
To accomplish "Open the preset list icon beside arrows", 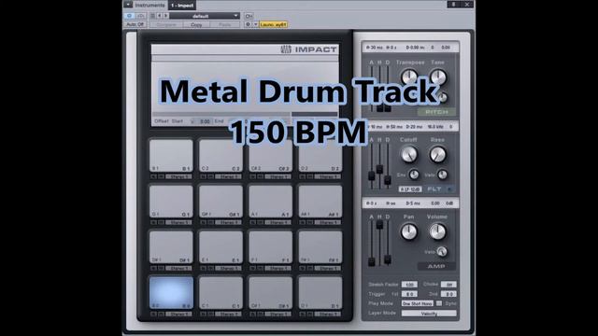I will 152,16.
